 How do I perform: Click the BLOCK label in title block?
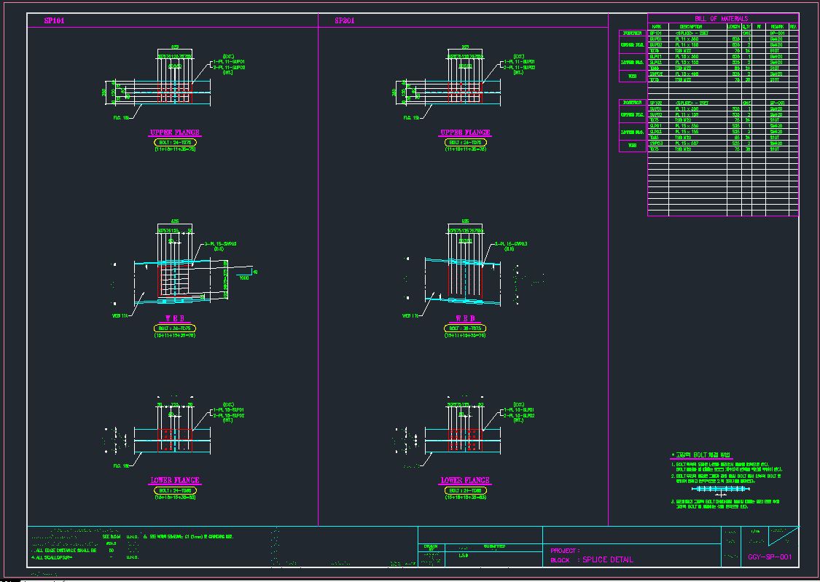pos(560,560)
